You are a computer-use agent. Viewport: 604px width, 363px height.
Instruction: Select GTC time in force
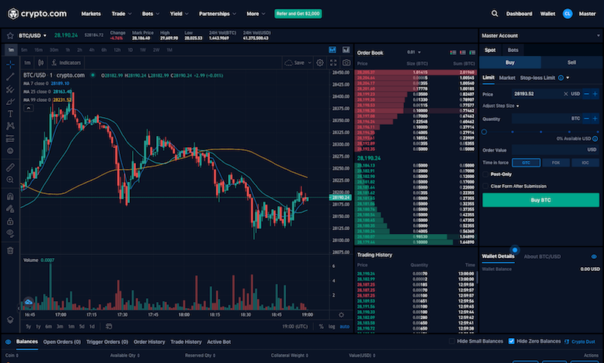point(526,163)
